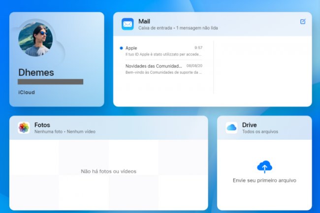Click the profile avatar photo
The height and width of the screenshot is (213, 320).
tap(35, 39)
